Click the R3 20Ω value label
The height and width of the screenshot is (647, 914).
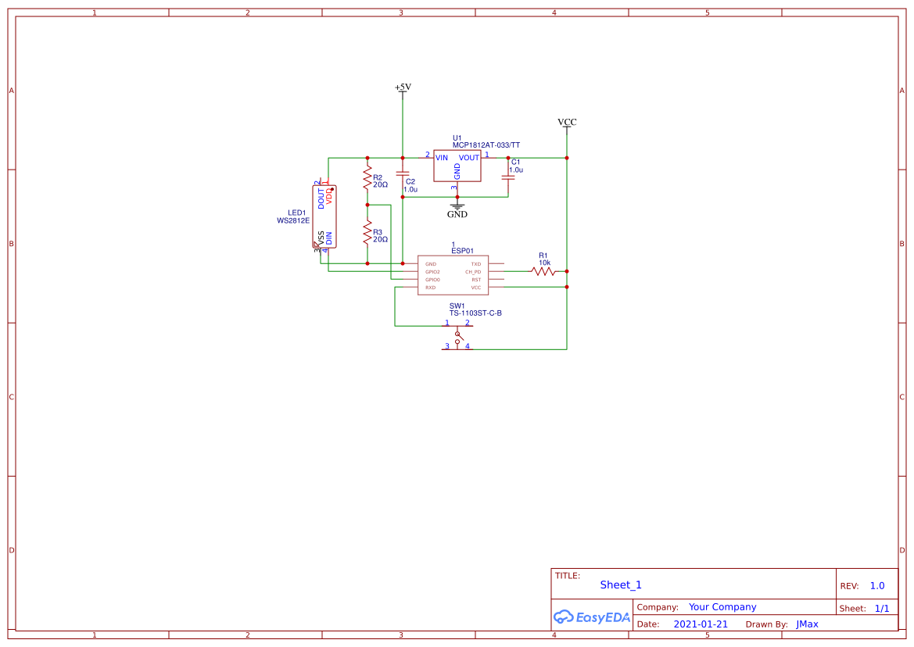[380, 239]
